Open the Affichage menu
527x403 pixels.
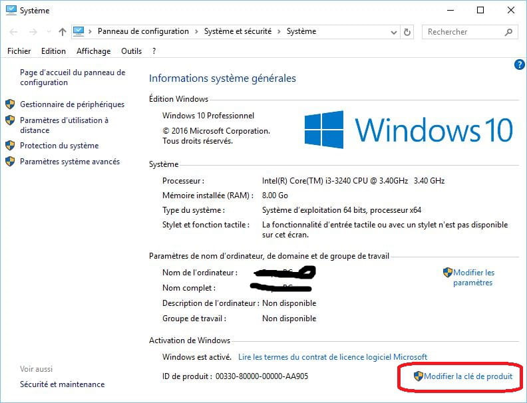pyautogui.click(x=93, y=51)
